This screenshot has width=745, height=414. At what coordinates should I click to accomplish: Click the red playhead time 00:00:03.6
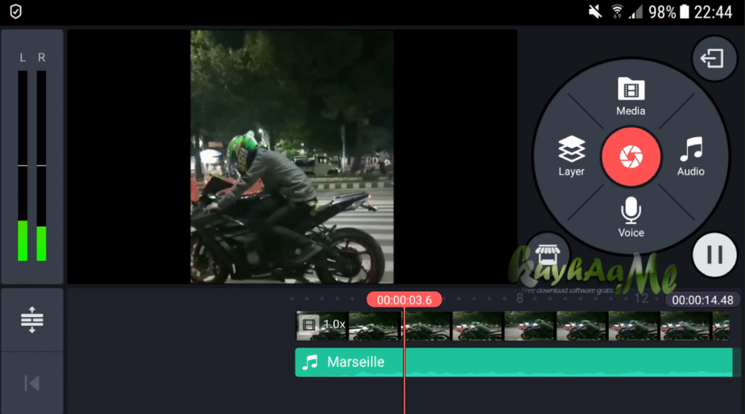point(404,300)
